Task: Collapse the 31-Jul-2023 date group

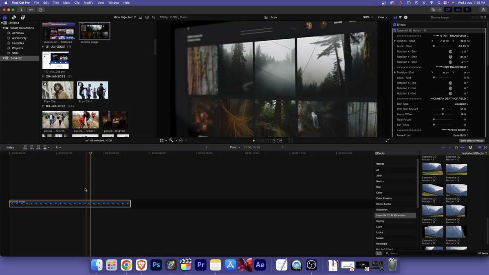Action: coord(43,47)
